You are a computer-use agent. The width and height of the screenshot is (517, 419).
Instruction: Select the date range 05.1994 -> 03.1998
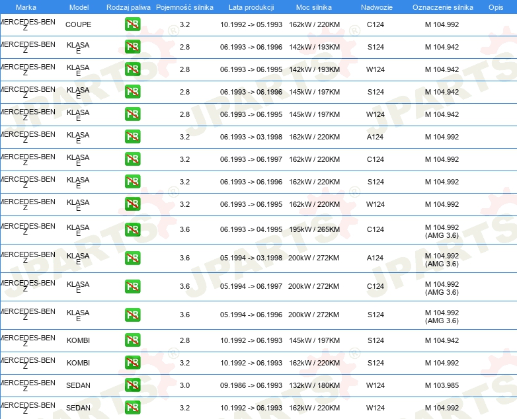click(251, 258)
